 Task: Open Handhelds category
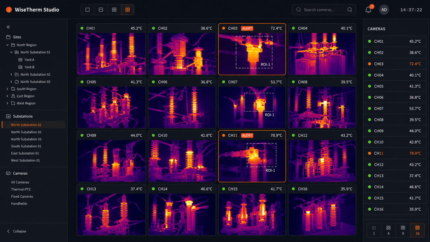19,204
